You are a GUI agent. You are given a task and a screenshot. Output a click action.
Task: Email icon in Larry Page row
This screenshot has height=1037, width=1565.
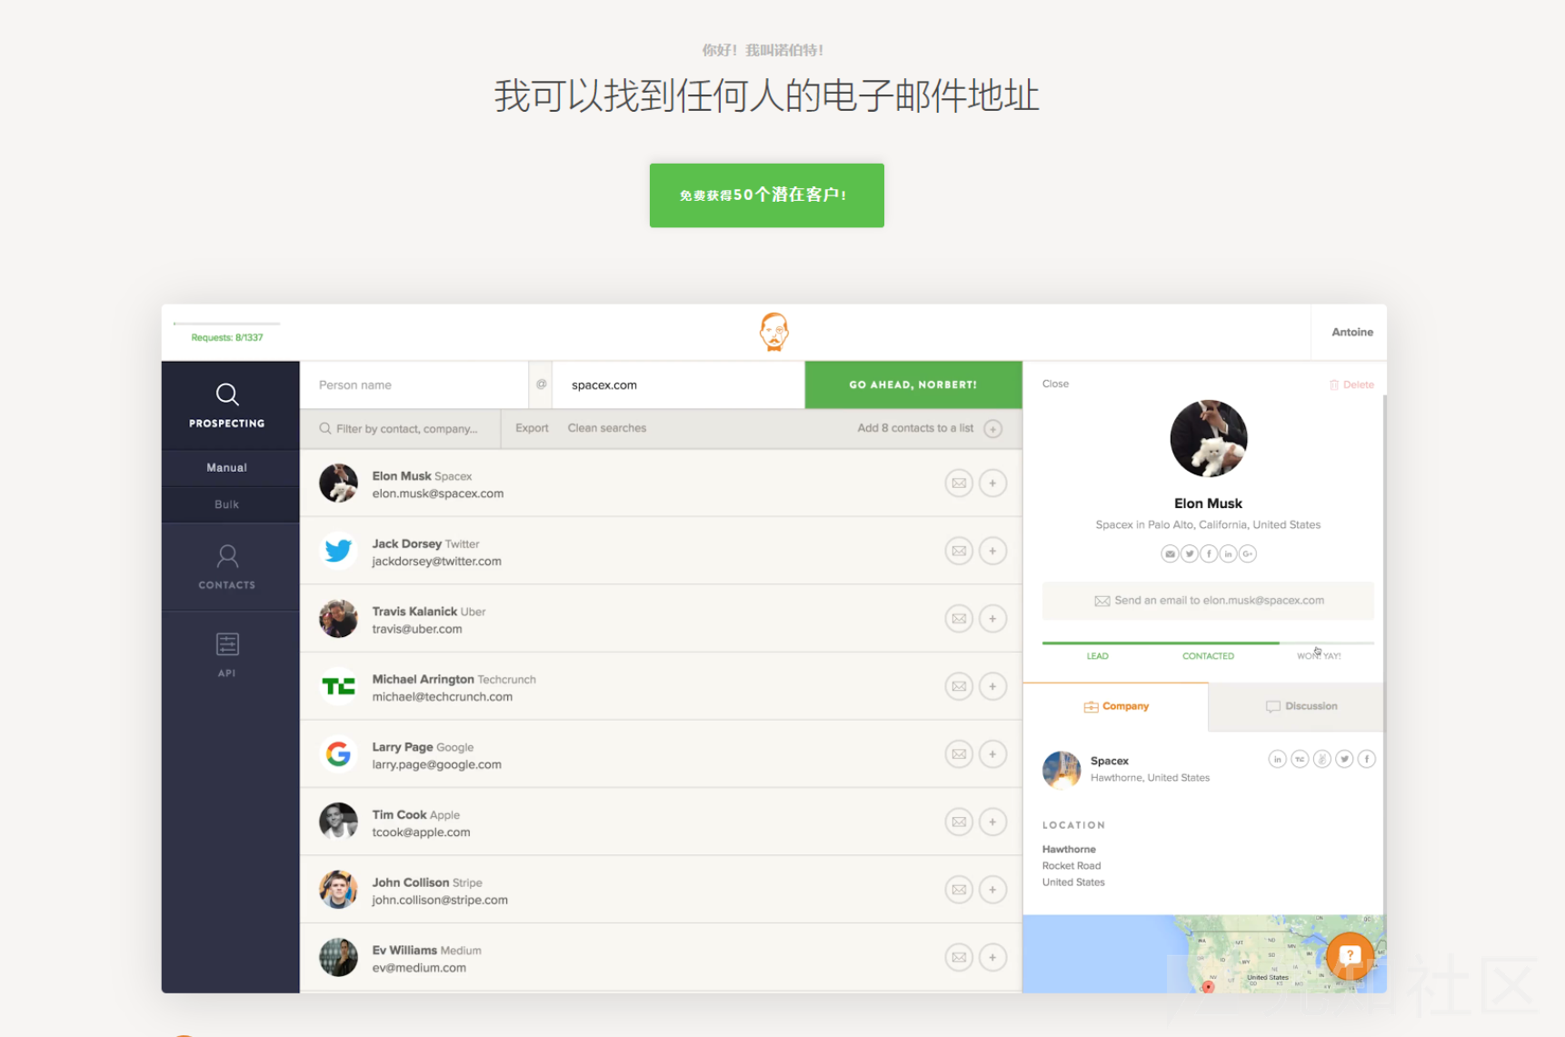click(959, 754)
